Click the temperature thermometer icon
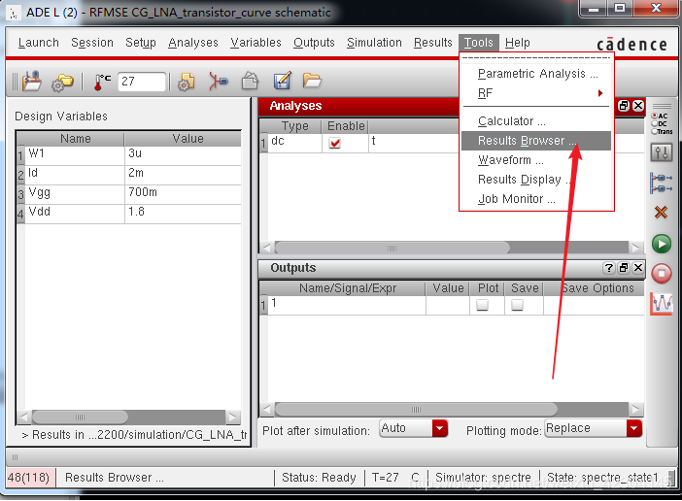682x501 pixels. point(102,82)
